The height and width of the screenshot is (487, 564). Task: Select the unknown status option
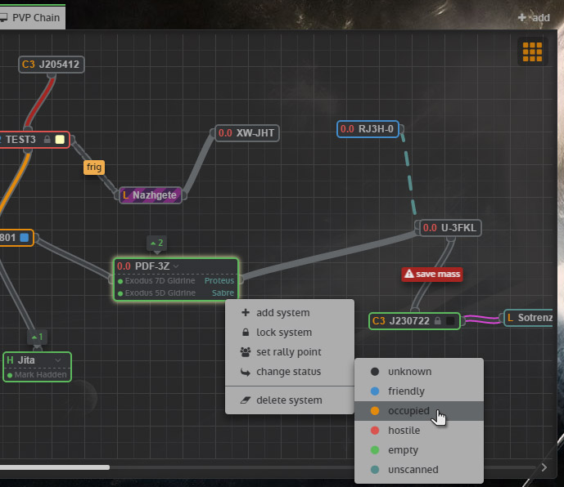pyautogui.click(x=409, y=371)
